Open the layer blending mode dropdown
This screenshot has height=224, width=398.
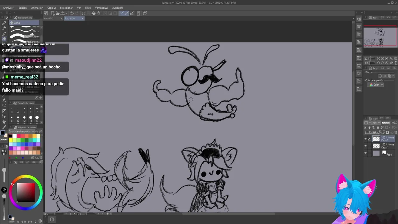[376, 123]
